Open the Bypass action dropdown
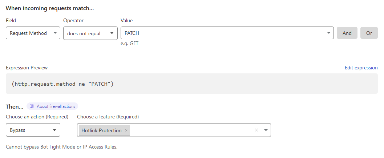 coord(29,130)
